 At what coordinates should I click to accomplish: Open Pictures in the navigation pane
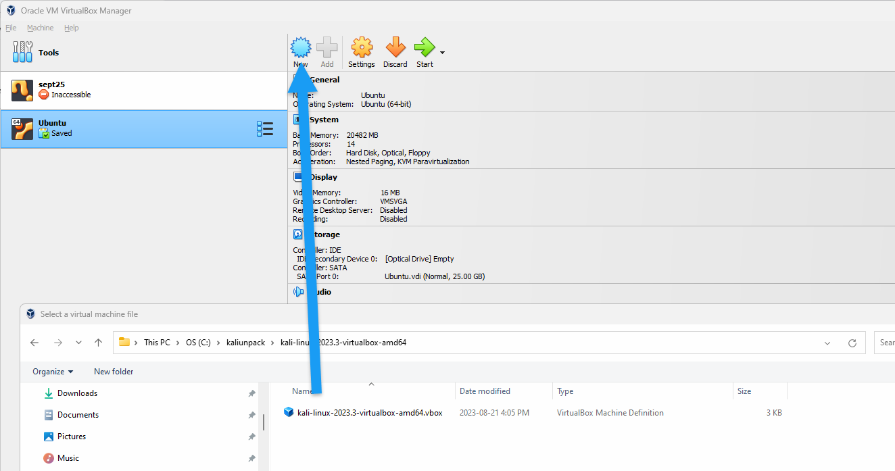(x=72, y=437)
